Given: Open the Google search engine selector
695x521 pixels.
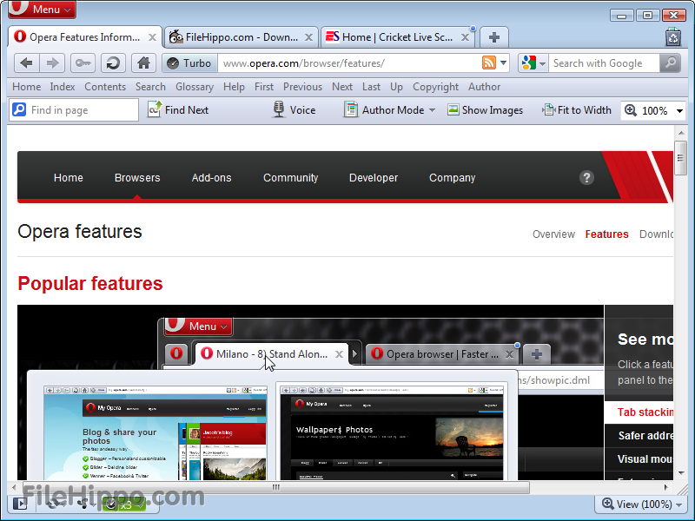Looking at the screenshot, I should [x=533, y=63].
